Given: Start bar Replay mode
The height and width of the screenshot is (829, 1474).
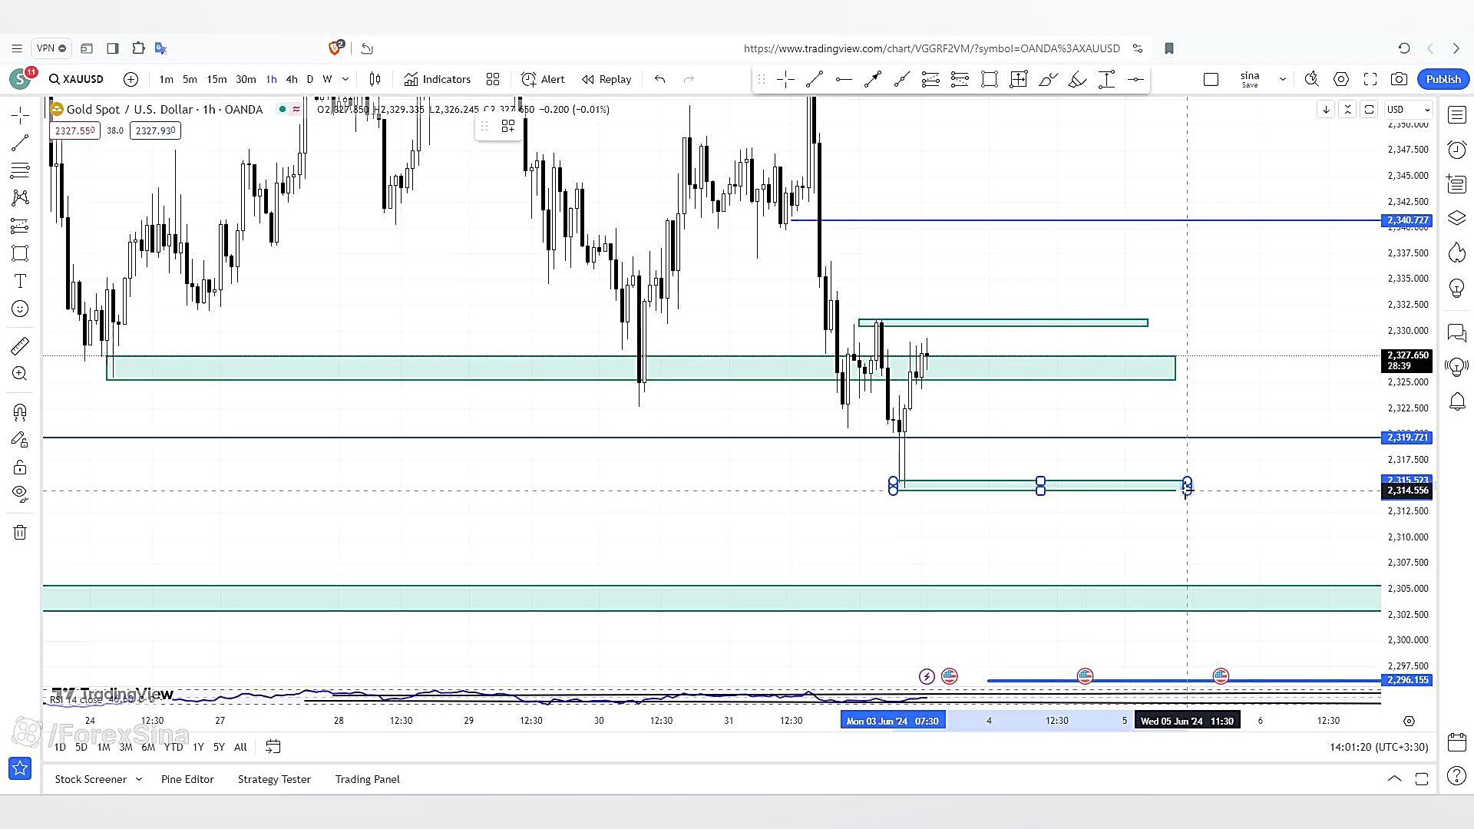Looking at the screenshot, I should coord(606,79).
